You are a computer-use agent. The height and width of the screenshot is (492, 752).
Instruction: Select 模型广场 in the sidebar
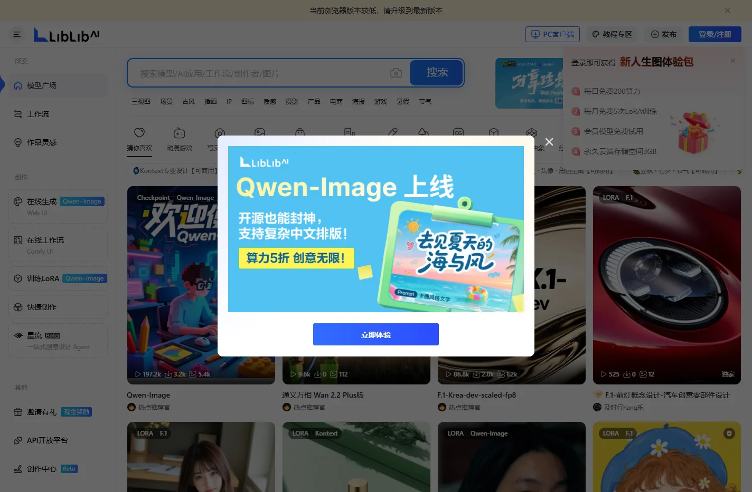58,85
